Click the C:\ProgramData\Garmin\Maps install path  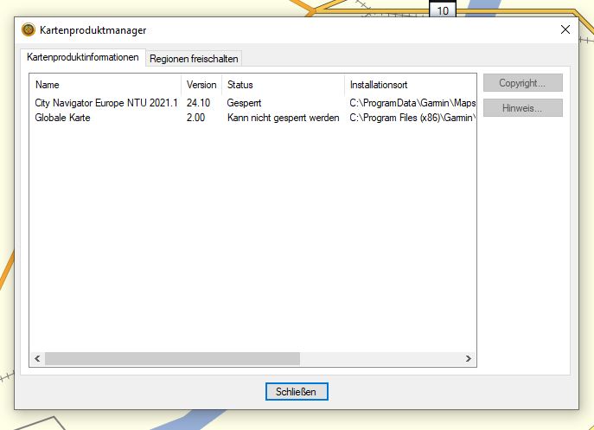[x=412, y=104]
